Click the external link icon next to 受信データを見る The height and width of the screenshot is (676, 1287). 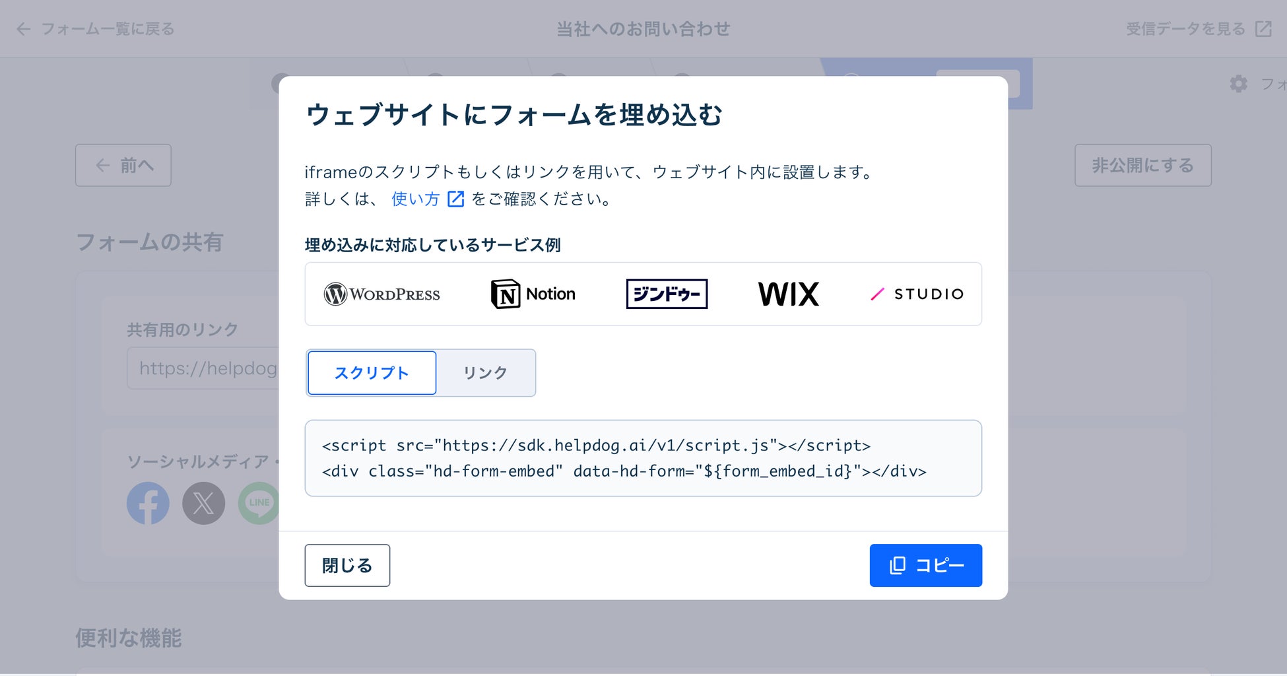1263,28
